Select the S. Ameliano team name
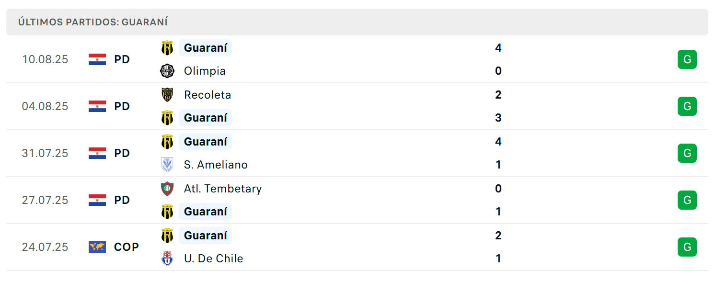716x281 pixels. click(x=216, y=165)
